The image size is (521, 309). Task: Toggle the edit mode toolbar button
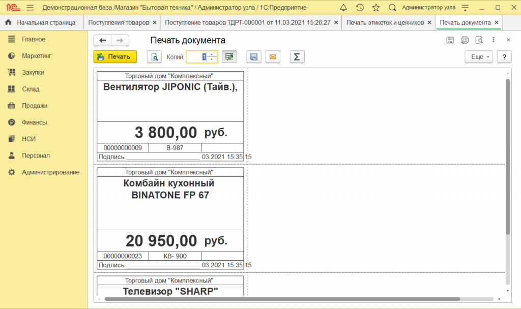[230, 57]
